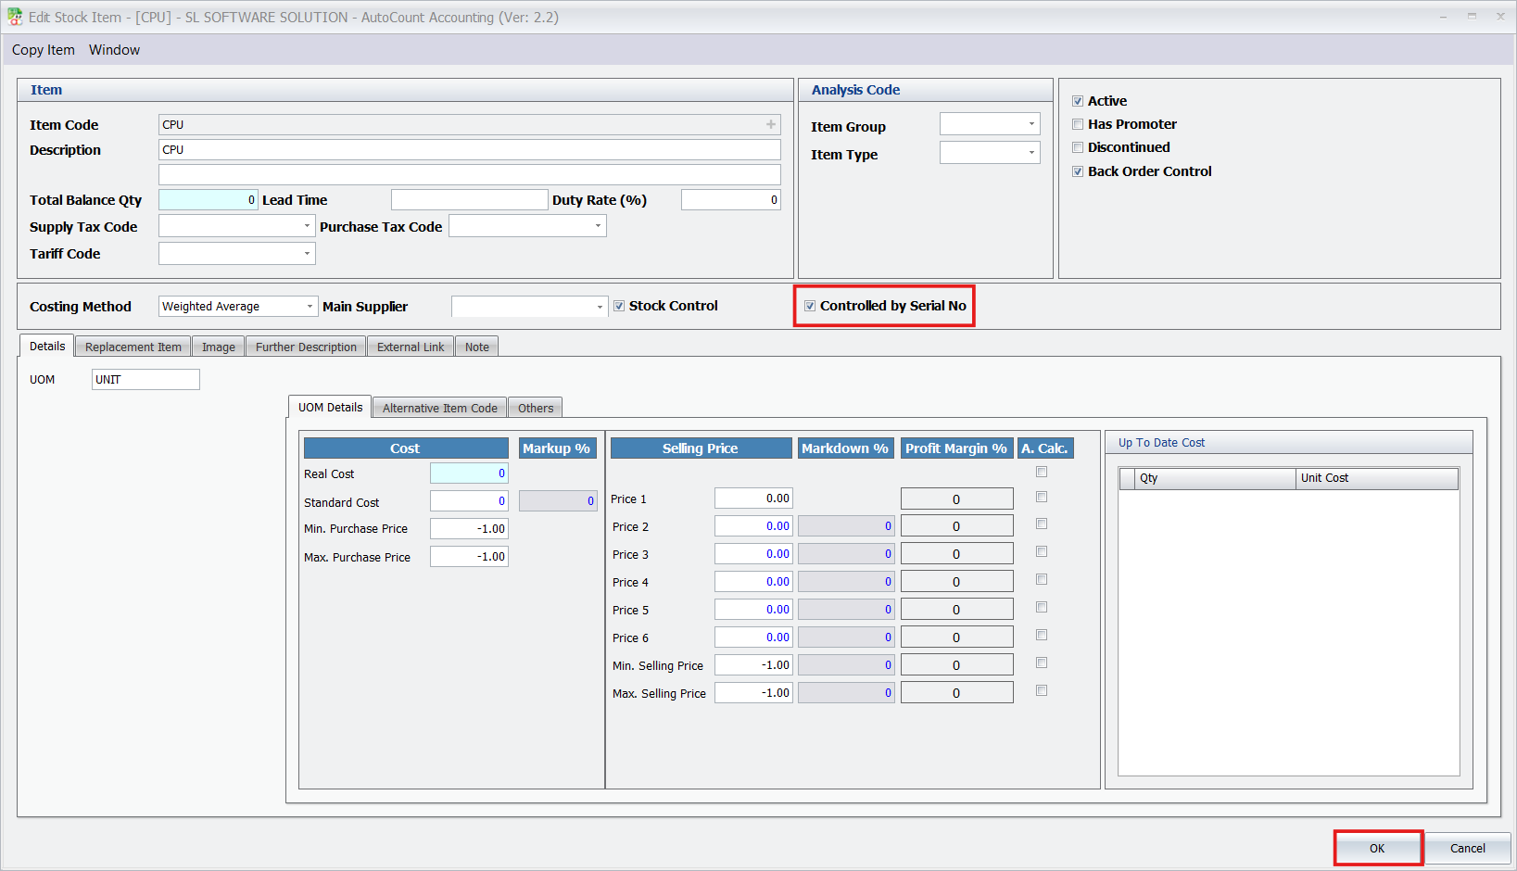Uncheck the Stock Control checkbox

(x=619, y=306)
